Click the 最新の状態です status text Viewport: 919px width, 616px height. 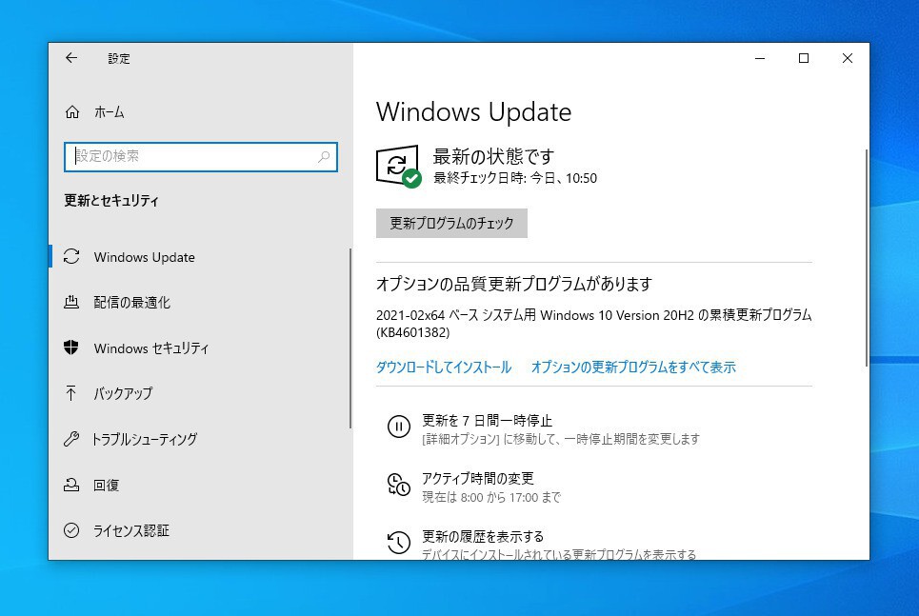tap(493, 156)
